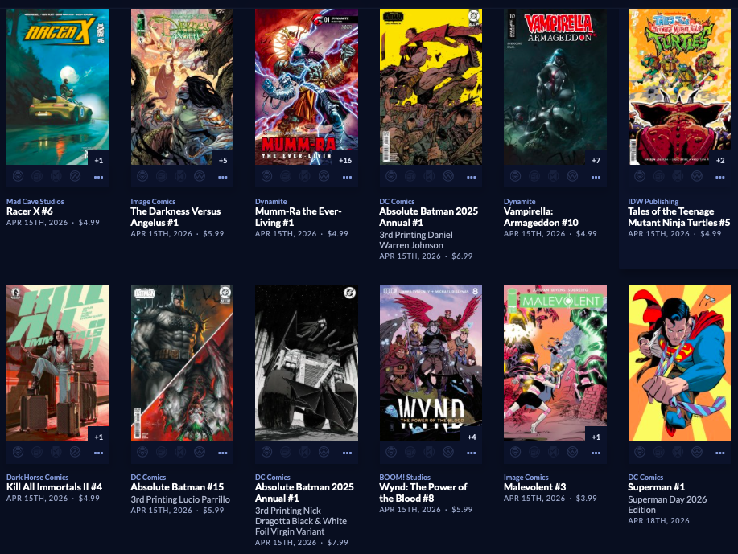Open more options menu under Racer X #6
Viewport: 738px width, 554px height.
pyautogui.click(x=98, y=178)
